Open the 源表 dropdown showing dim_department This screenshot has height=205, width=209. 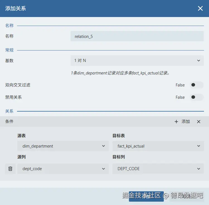[63, 146]
